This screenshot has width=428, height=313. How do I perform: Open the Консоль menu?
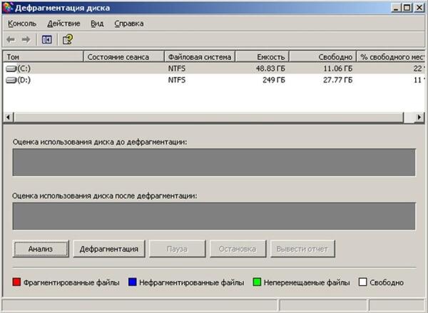point(22,24)
